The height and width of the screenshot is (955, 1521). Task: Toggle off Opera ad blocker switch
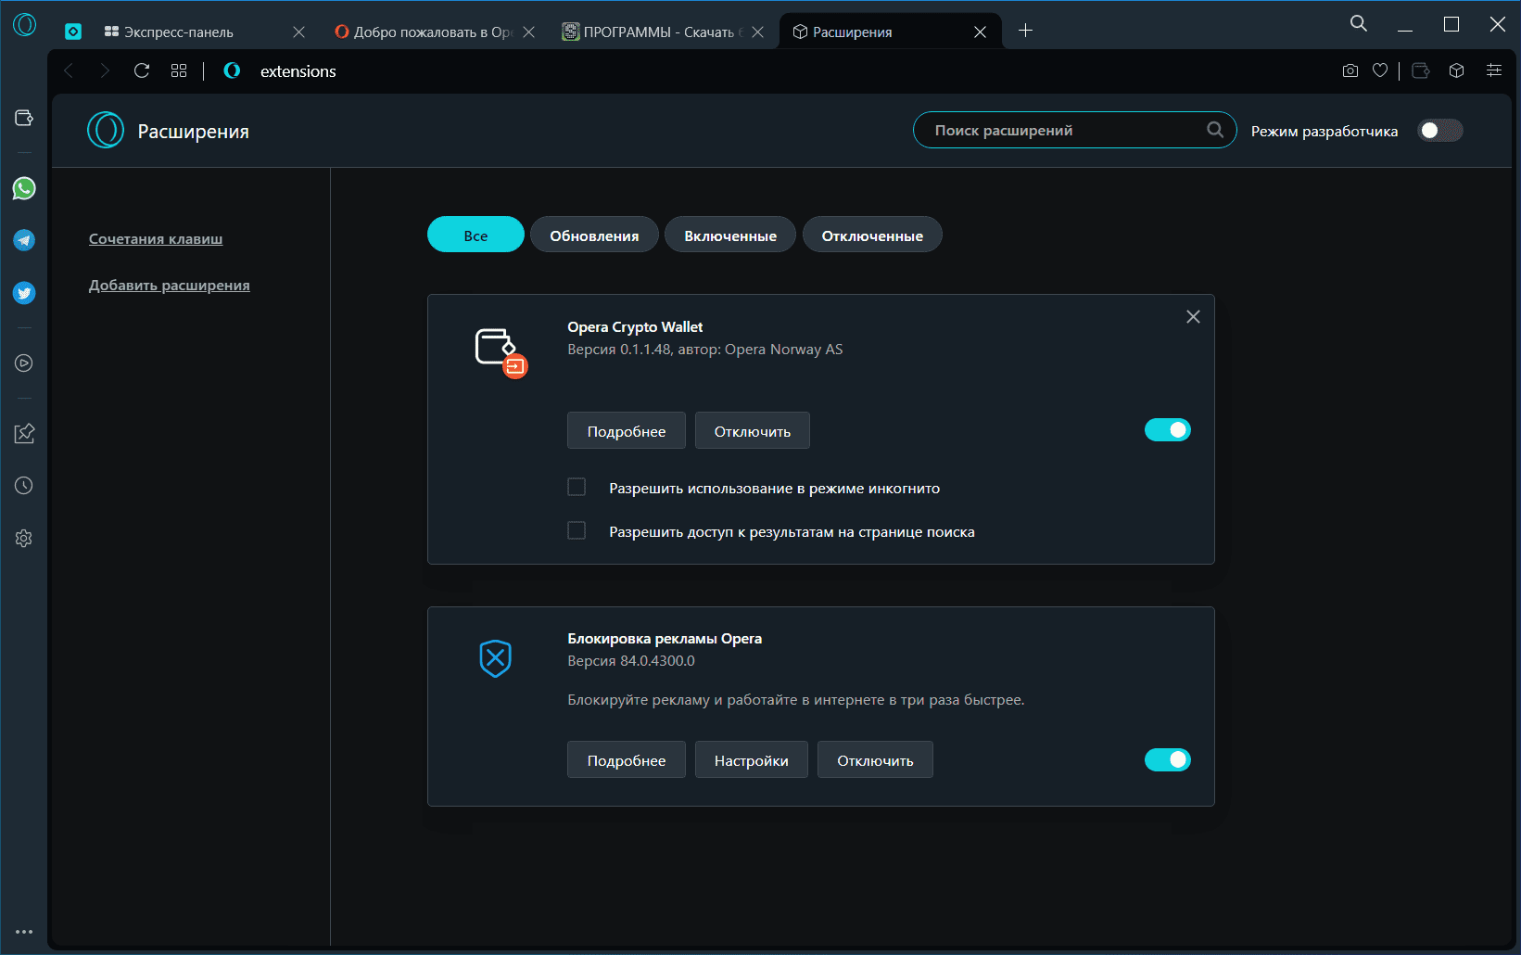[x=1168, y=760]
